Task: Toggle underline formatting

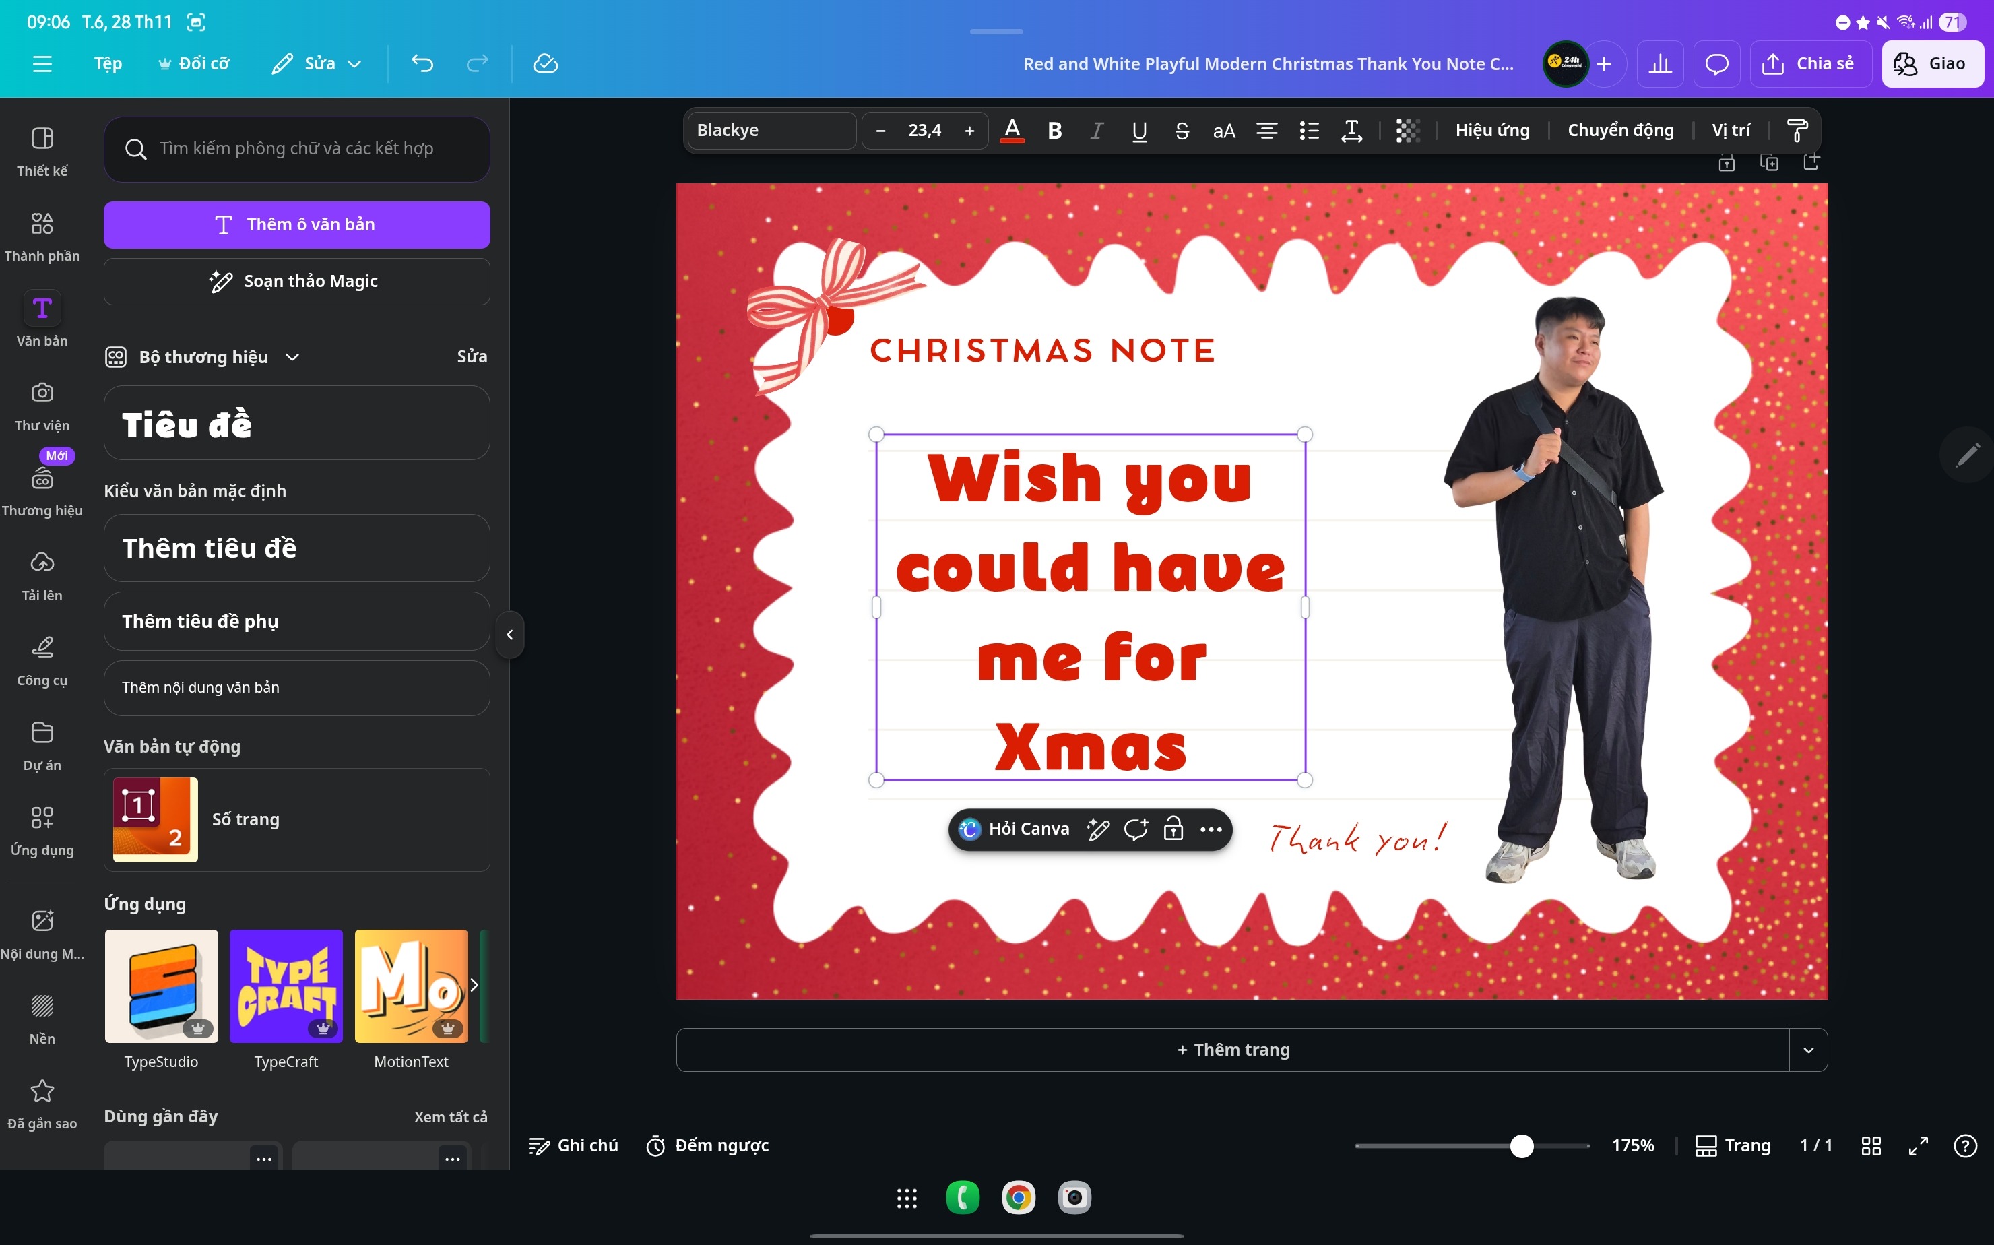Action: point(1139,130)
